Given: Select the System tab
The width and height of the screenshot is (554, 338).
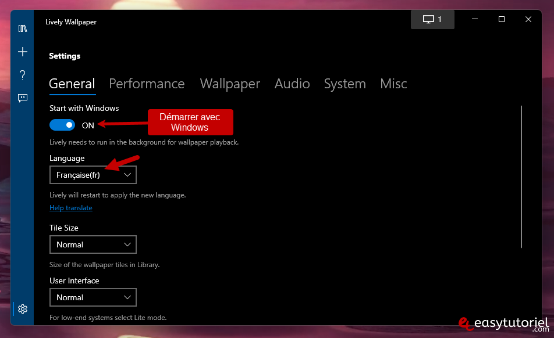Looking at the screenshot, I should 345,84.
